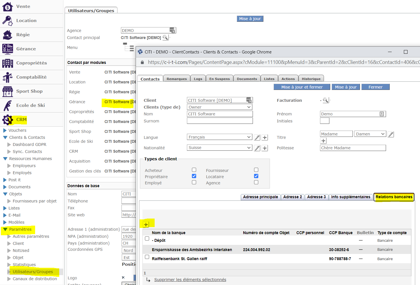Search Contact principal with magnifier icon
Image resolution: width=420 pixels, height=285 pixels.
coord(165,37)
